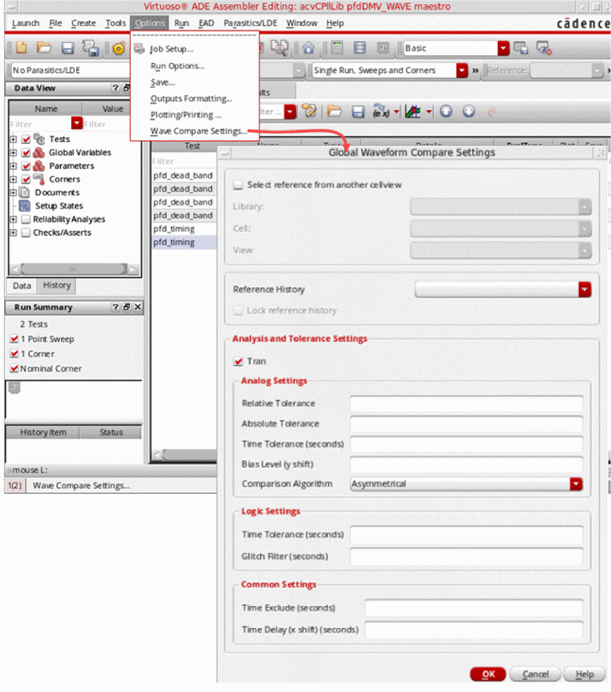Screen dimensions: 611x692
Task: Open the Name filter dropdown arrow
Action: 77,123
